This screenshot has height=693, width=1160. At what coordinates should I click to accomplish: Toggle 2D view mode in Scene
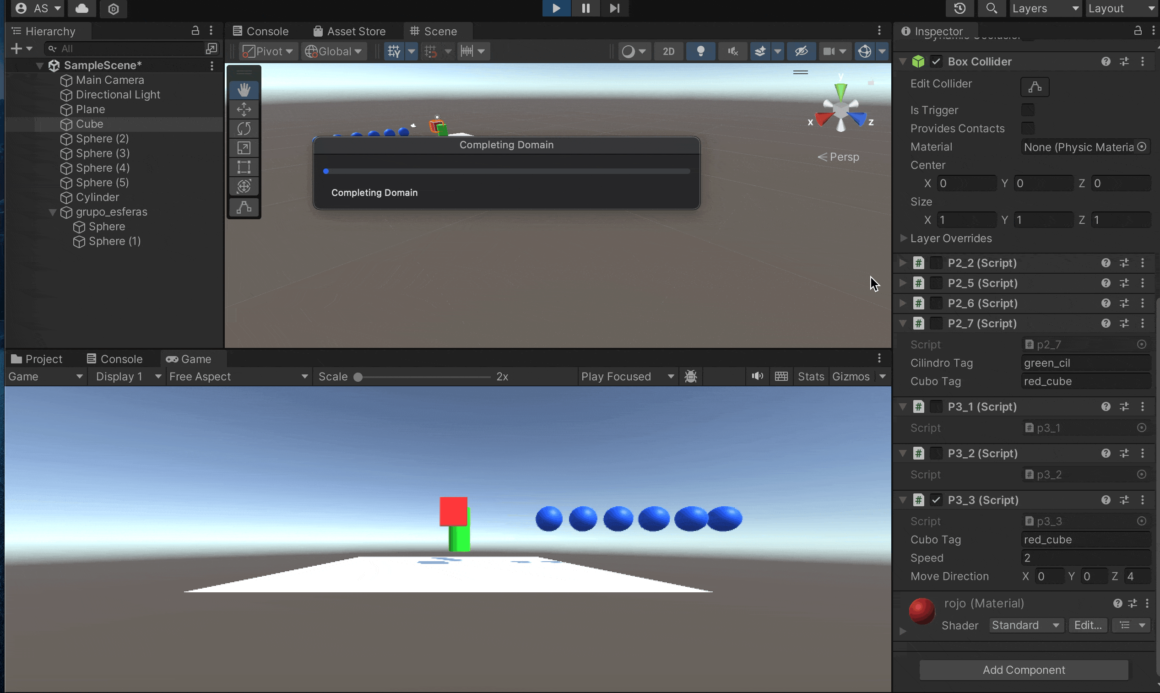(x=668, y=51)
